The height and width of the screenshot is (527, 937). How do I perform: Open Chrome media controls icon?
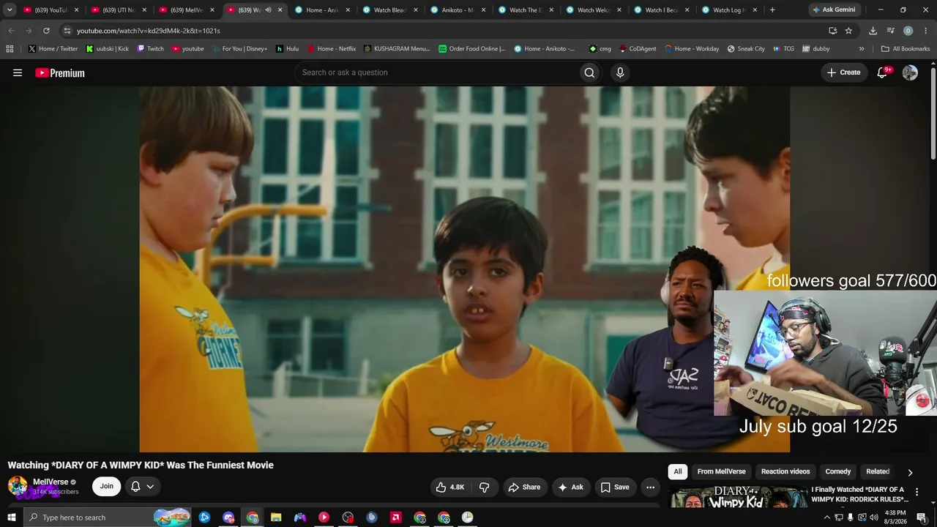pos(890,31)
